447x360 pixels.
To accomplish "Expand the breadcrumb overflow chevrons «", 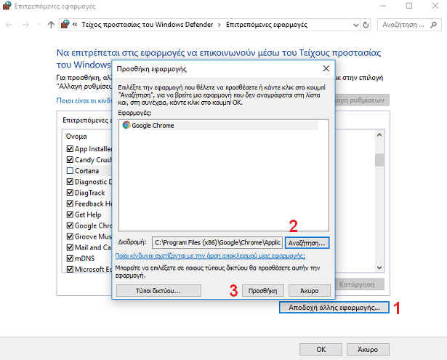I will [x=75, y=25].
